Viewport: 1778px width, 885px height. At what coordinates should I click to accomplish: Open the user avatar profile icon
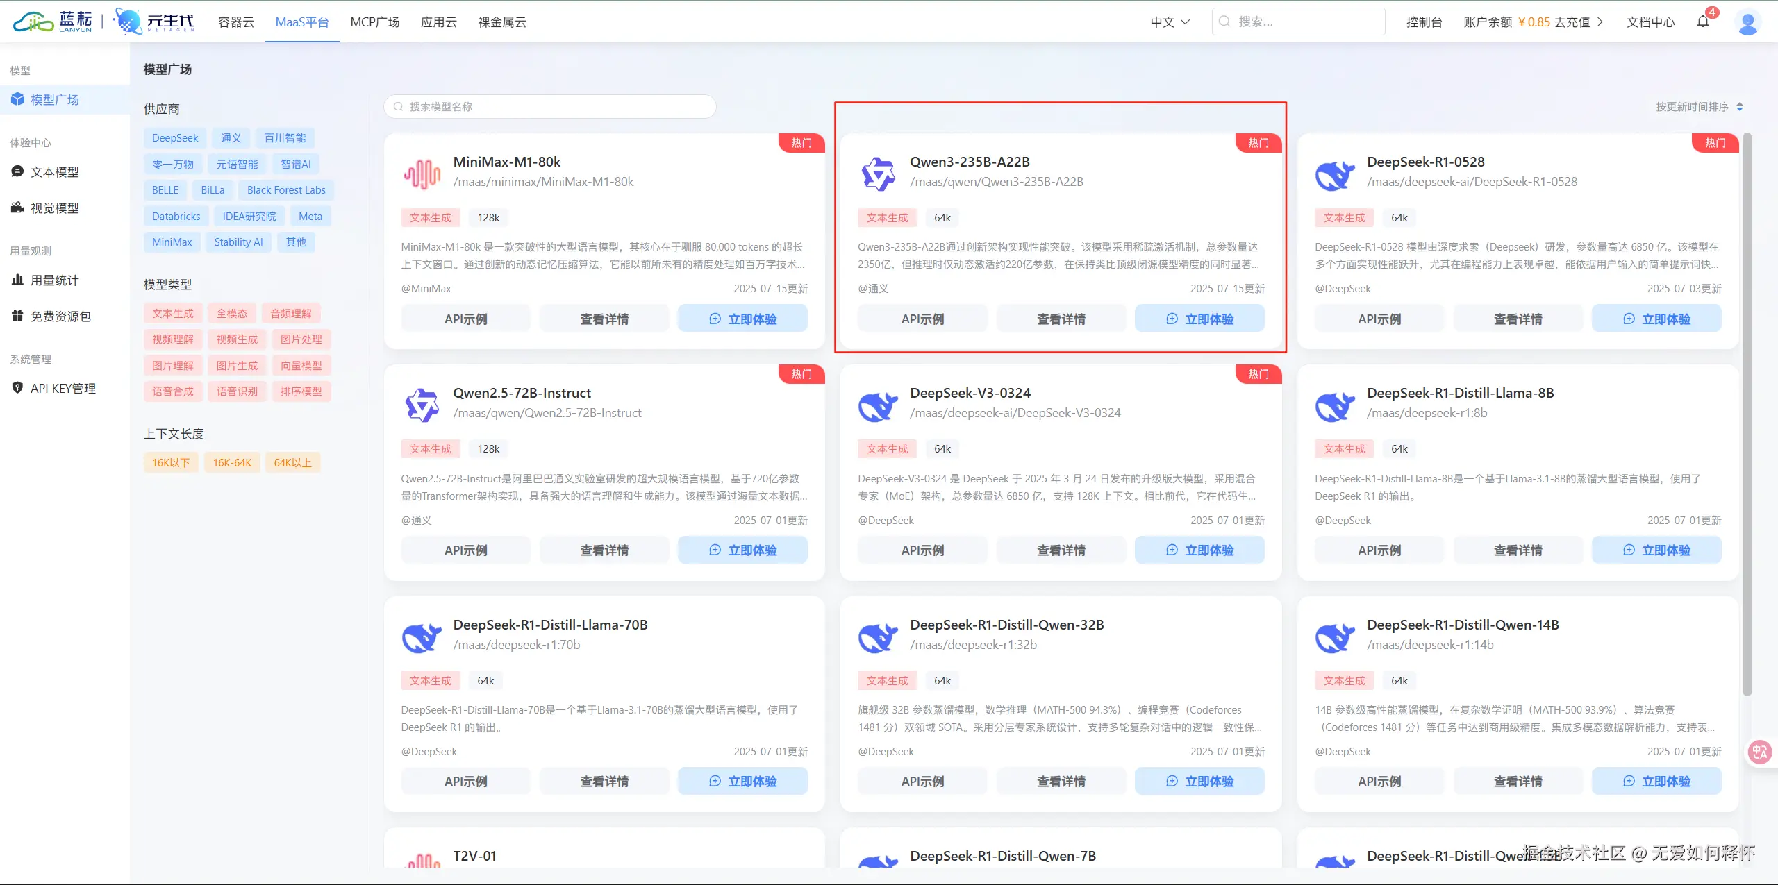pos(1747,22)
